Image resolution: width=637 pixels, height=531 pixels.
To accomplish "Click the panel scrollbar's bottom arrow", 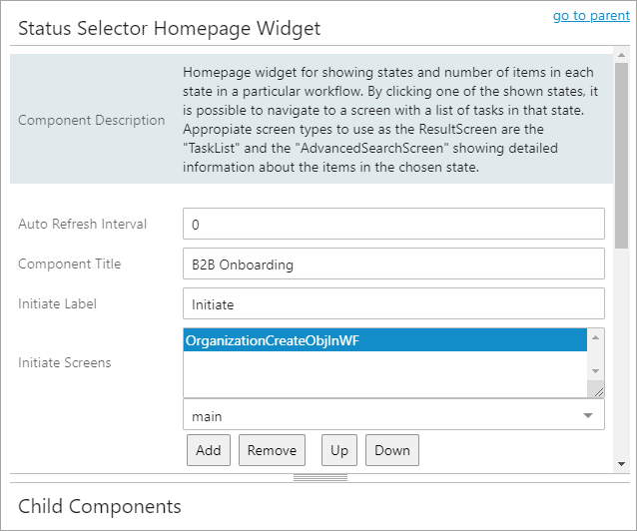I will click(x=621, y=464).
